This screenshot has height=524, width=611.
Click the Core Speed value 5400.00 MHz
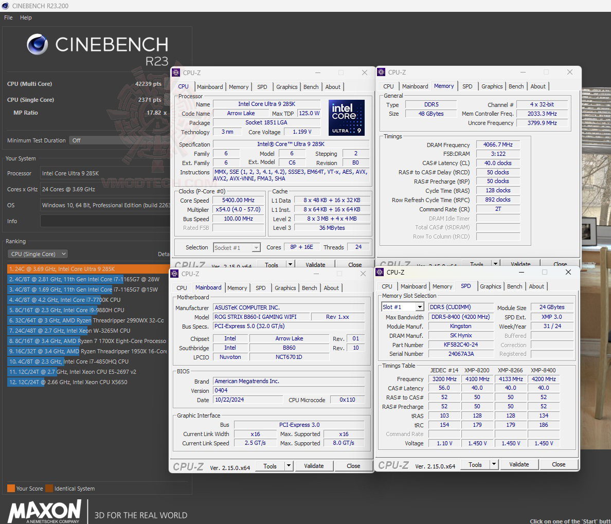coord(239,200)
